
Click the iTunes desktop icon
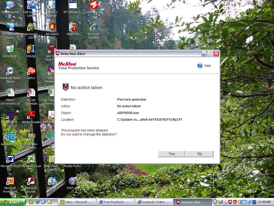point(52,183)
